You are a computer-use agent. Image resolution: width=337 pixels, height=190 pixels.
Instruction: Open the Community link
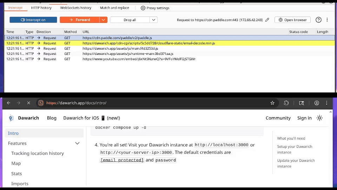(278, 118)
